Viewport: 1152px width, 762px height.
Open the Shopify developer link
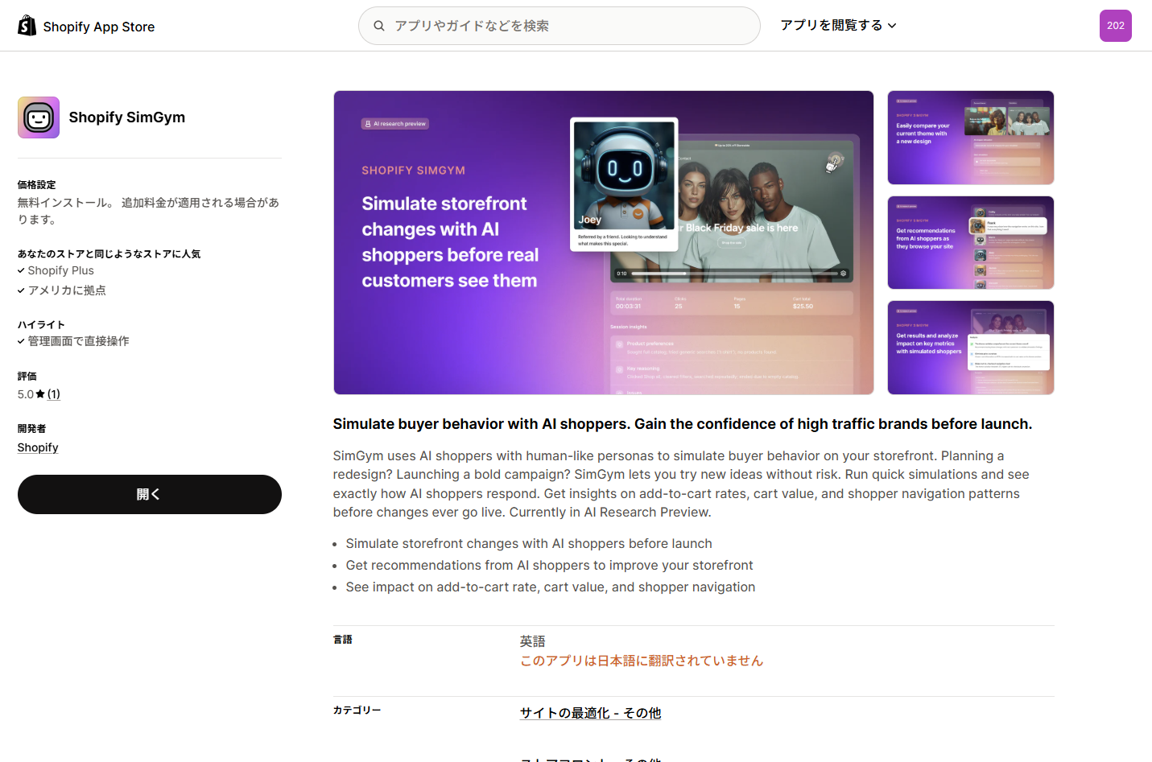(x=38, y=447)
